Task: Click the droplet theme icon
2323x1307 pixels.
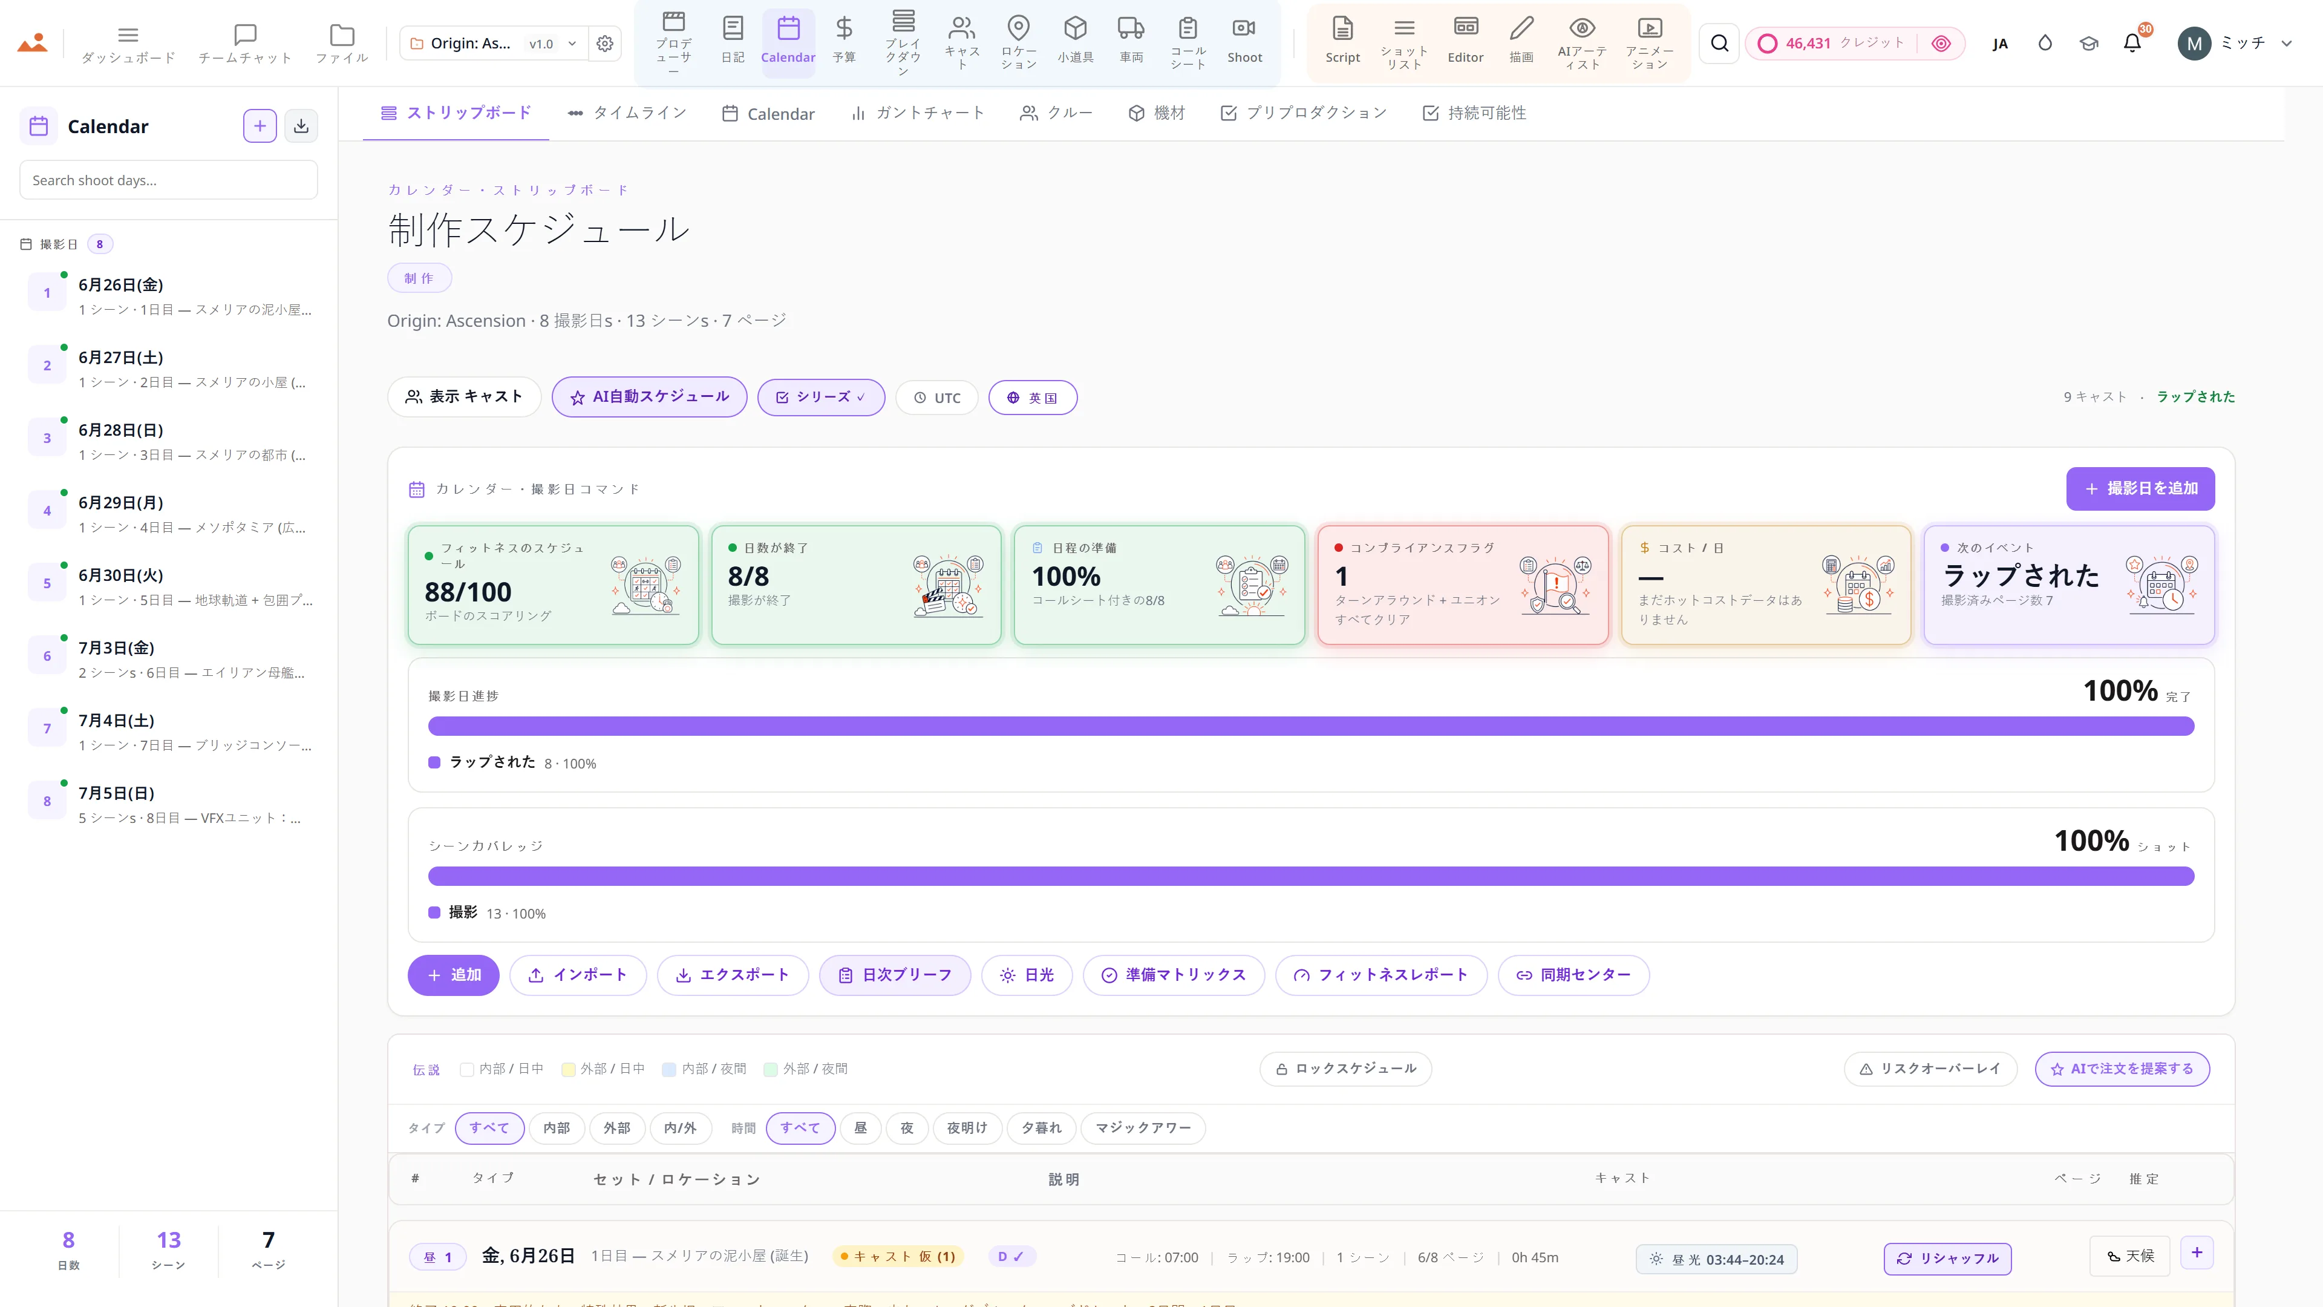Action: point(2044,44)
